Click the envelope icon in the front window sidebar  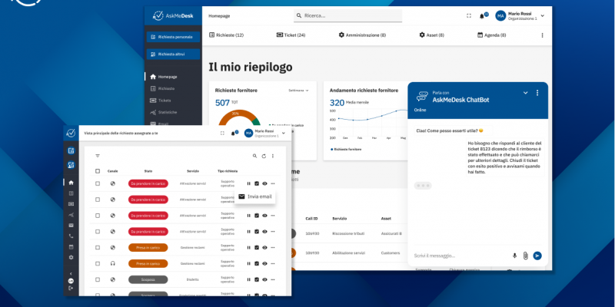(71, 225)
